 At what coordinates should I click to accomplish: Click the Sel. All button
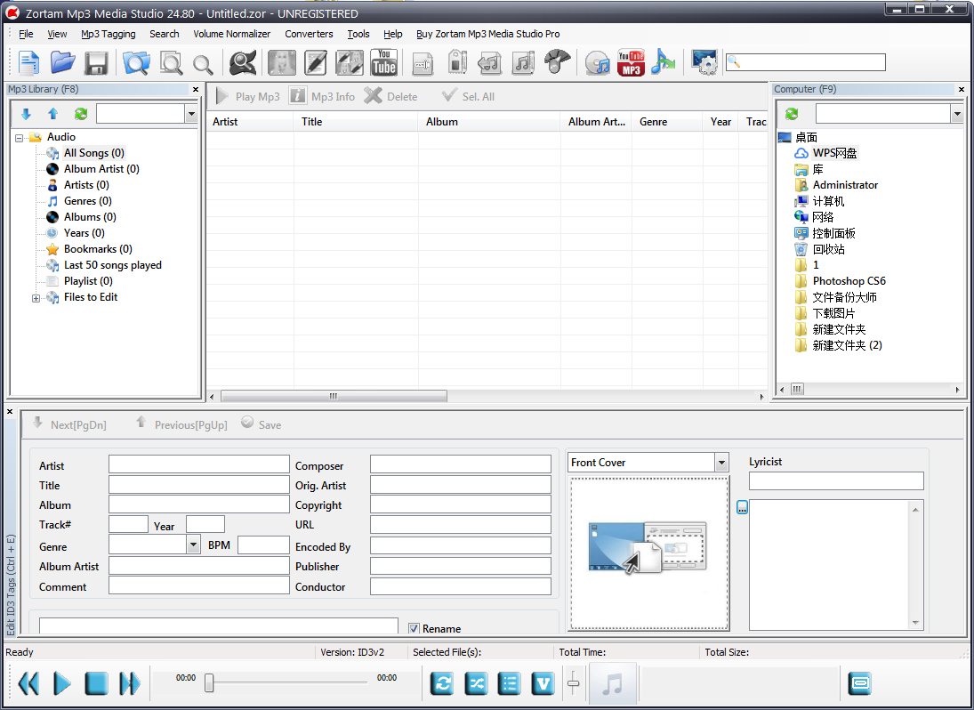tap(468, 96)
